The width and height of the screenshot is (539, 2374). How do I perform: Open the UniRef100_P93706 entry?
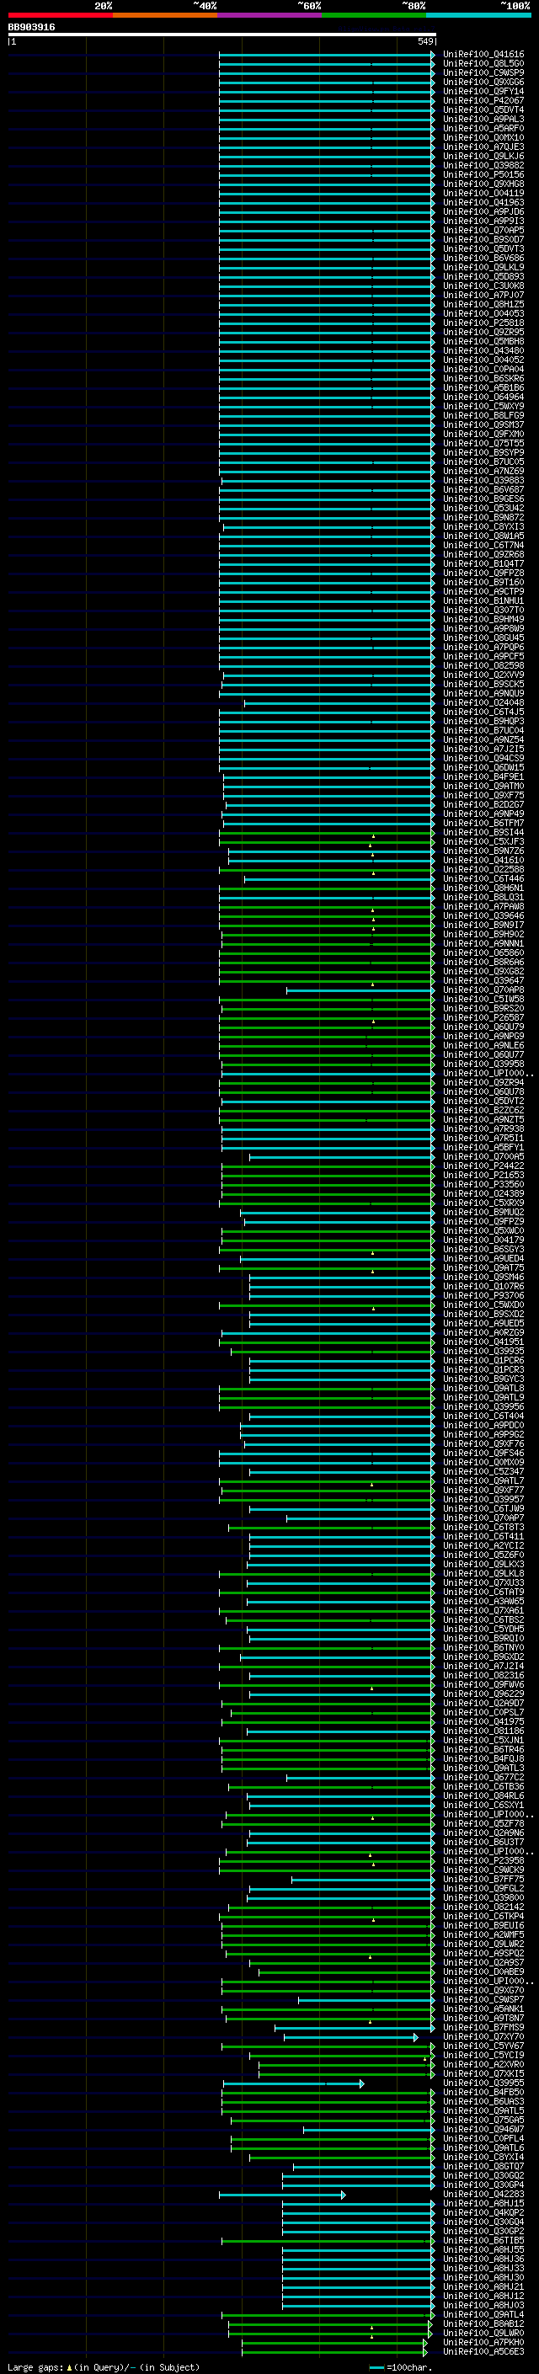483,1296
